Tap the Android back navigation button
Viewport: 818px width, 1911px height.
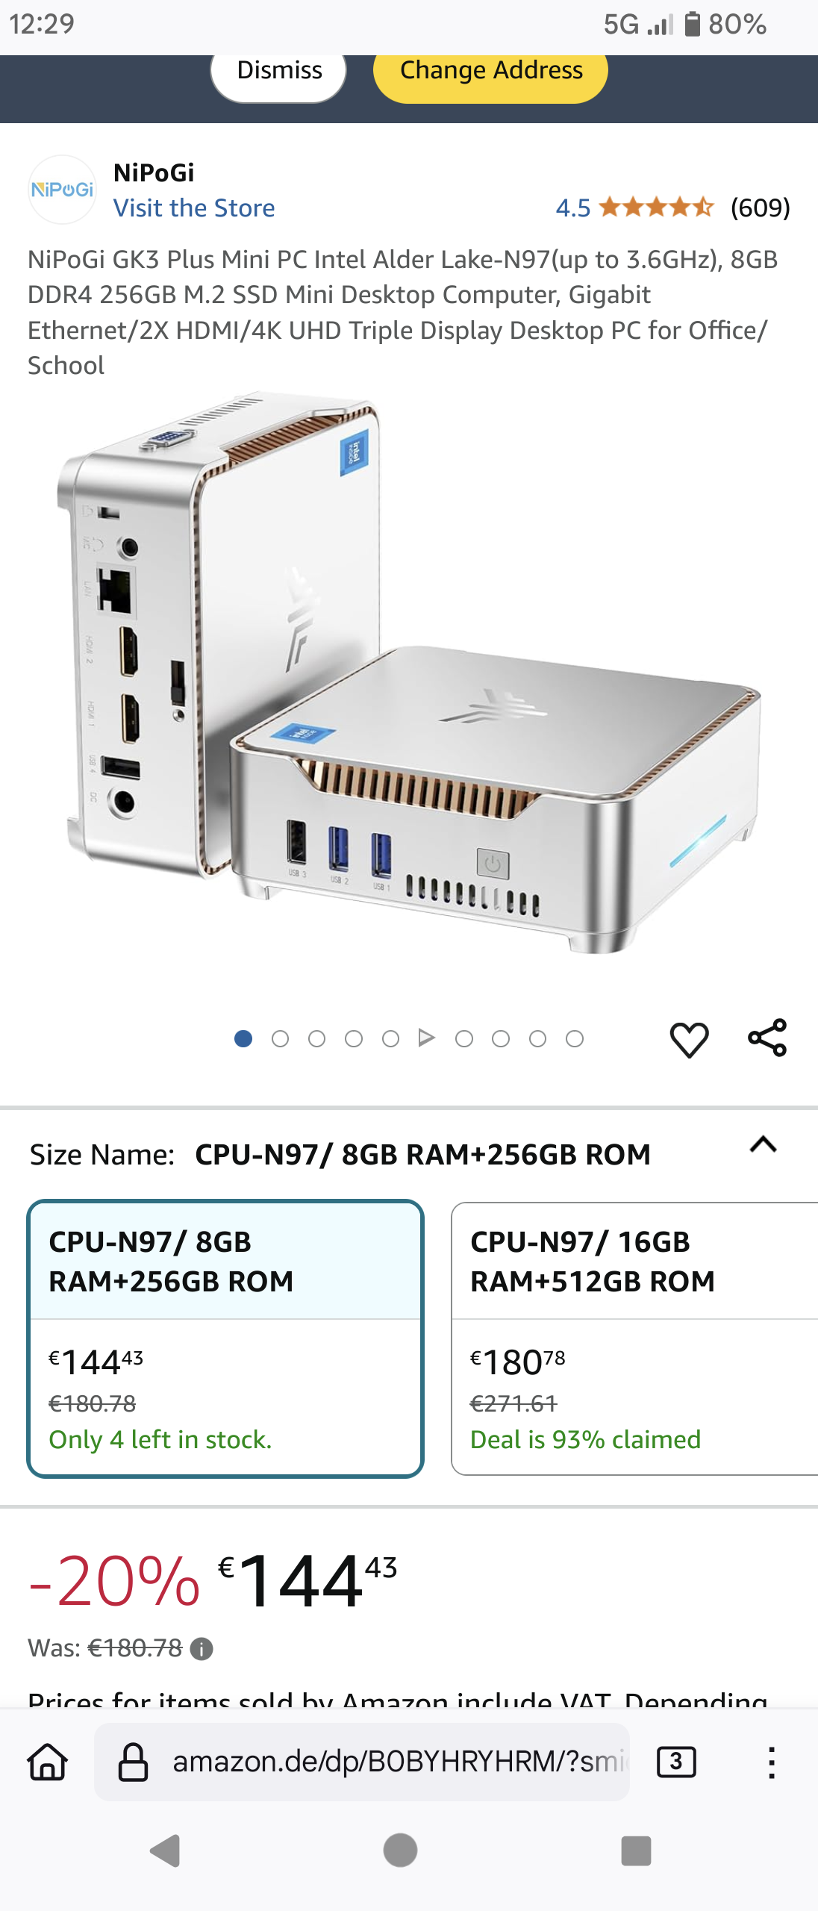[x=166, y=1851]
